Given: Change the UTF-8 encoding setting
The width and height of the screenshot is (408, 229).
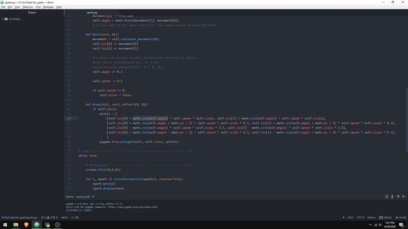Looking at the screenshot, I should 360,218.
